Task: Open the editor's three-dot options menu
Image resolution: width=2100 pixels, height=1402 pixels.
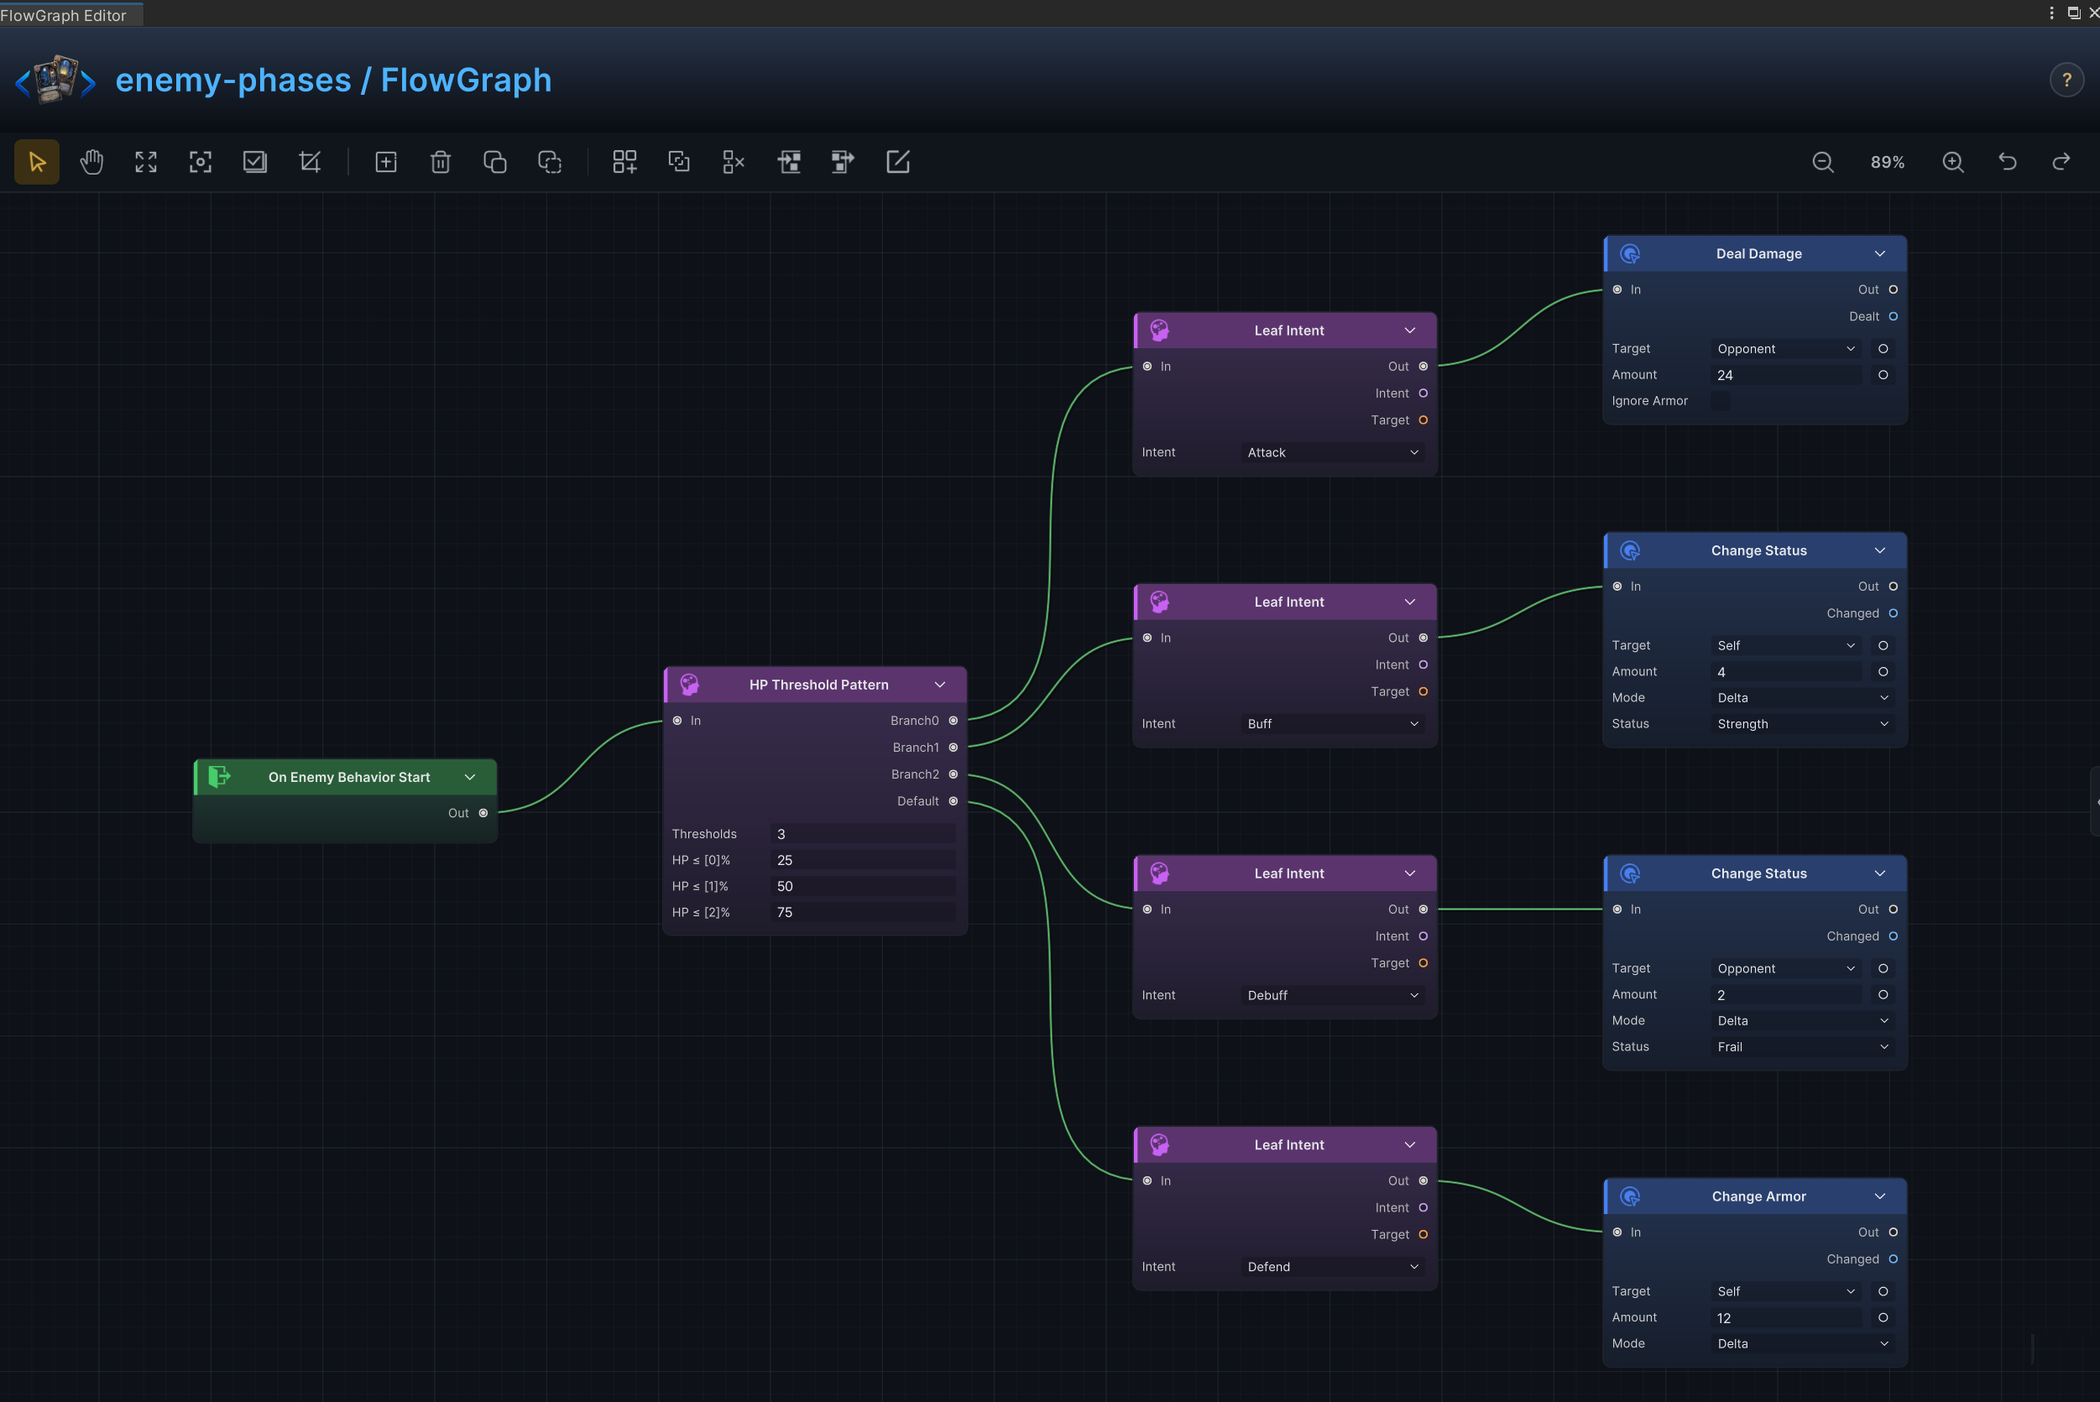Action: coord(2050,13)
